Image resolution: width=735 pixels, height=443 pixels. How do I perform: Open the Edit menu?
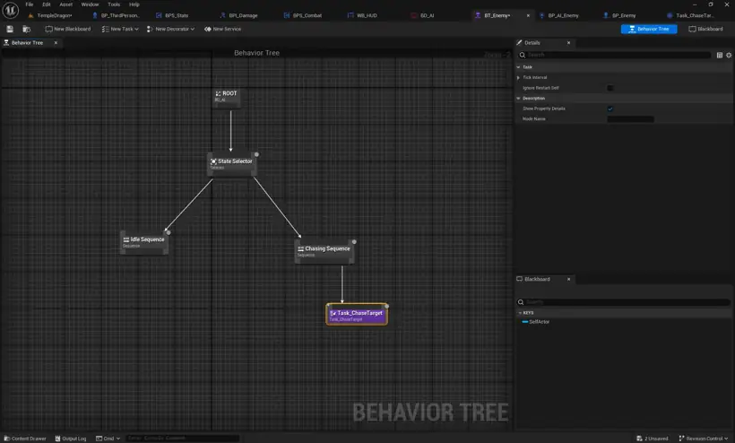pyautogui.click(x=47, y=4)
